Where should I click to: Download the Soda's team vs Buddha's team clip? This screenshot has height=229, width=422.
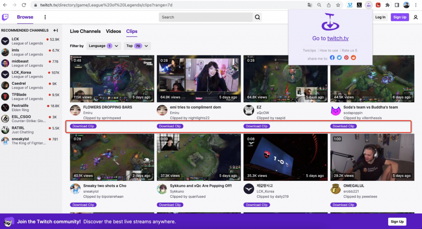(x=343, y=126)
